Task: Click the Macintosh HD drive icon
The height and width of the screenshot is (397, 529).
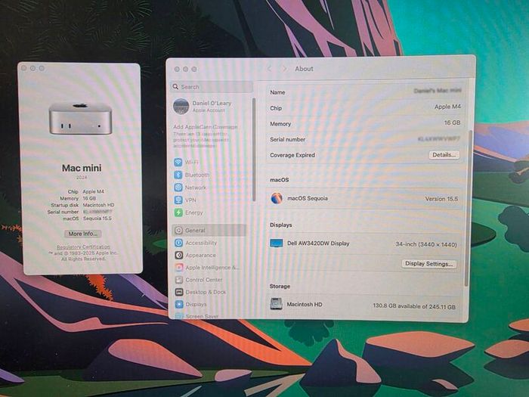Action: (x=276, y=304)
